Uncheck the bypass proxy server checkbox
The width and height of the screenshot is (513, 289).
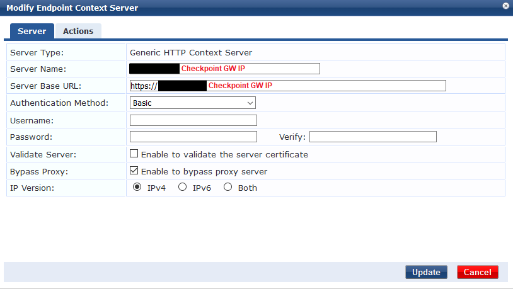[134, 171]
